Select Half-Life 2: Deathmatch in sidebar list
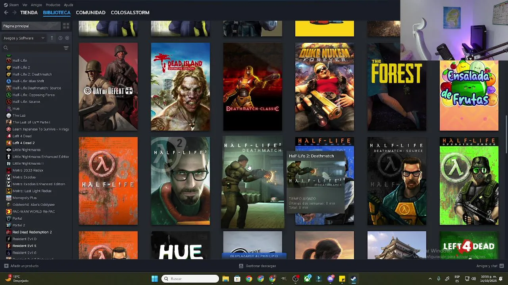This screenshot has width=508, height=285. [32, 74]
